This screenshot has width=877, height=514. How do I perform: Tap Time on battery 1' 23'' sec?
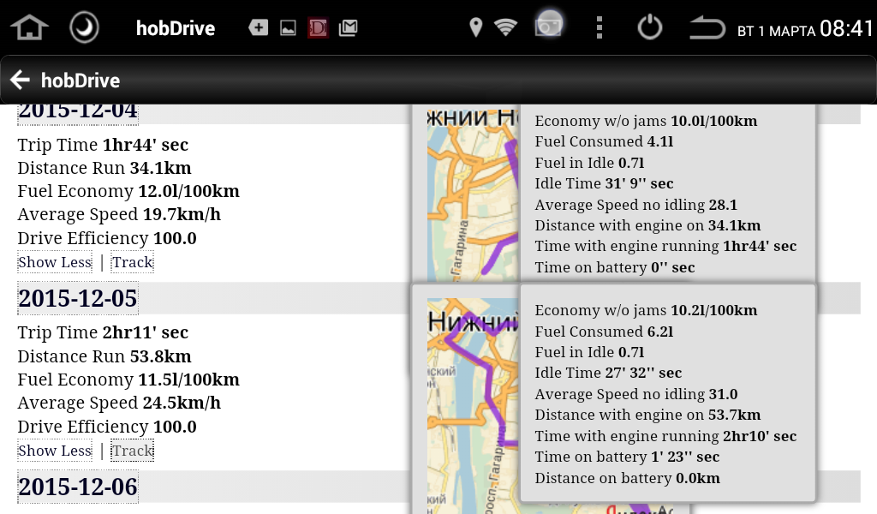(627, 457)
